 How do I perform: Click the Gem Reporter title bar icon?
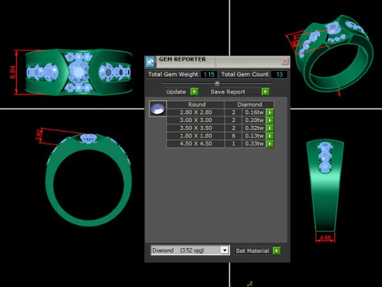coord(150,61)
